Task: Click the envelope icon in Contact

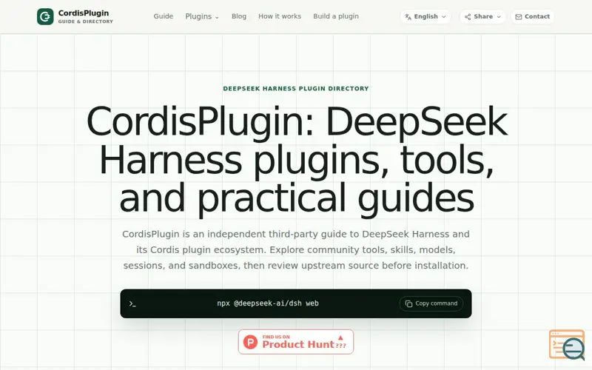Action: (519, 16)
